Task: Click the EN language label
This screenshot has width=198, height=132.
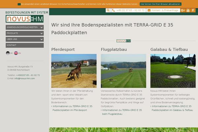Action: tap(19, 53)
